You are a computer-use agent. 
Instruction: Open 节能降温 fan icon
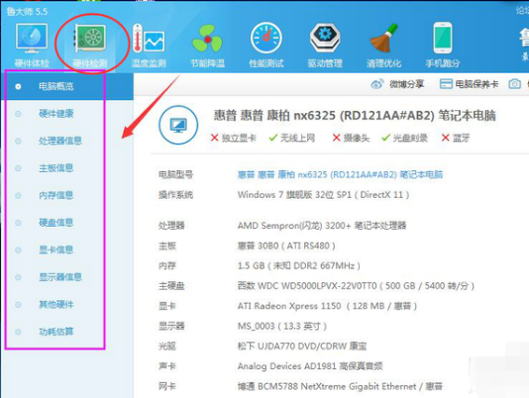pyautogui.click(x=207, y=39)
